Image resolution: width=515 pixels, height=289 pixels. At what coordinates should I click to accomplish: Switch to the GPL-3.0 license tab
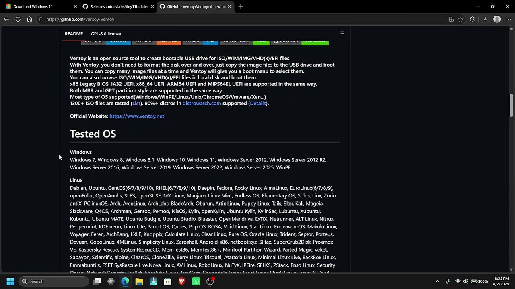(106, 34)
